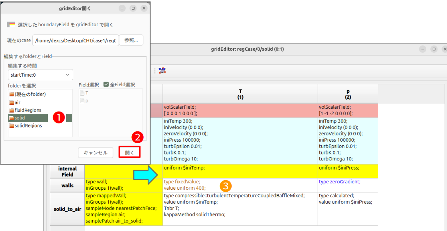Click the T (1) column header
This screenshot has width=447, height=231.
pos(240,94)
